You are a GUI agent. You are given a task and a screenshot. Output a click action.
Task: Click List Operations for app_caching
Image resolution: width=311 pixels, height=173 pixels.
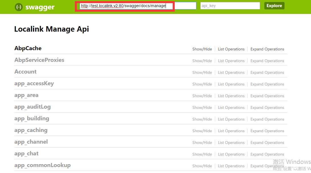click(x=231, y=131)
